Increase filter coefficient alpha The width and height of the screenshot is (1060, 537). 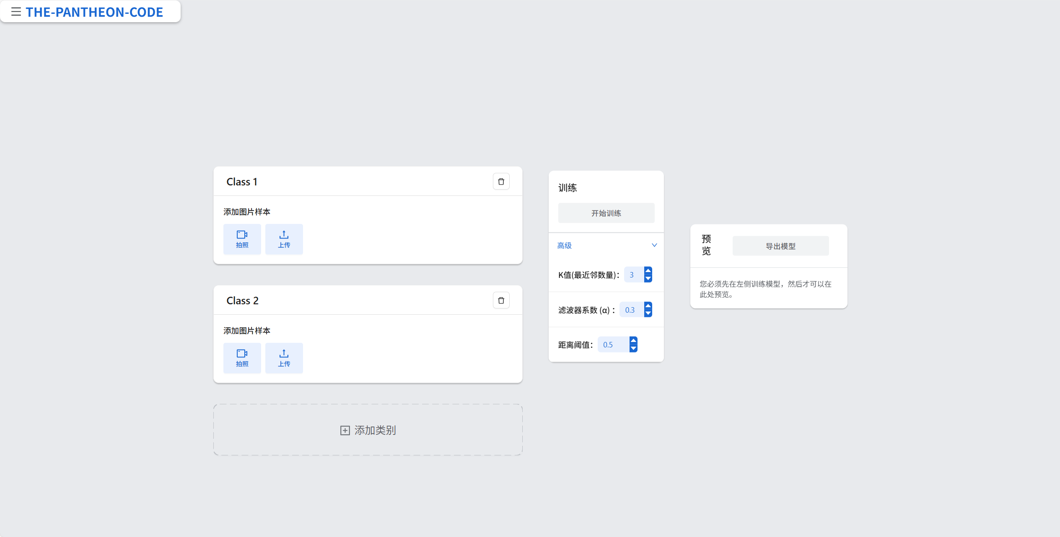coord(648,306)
